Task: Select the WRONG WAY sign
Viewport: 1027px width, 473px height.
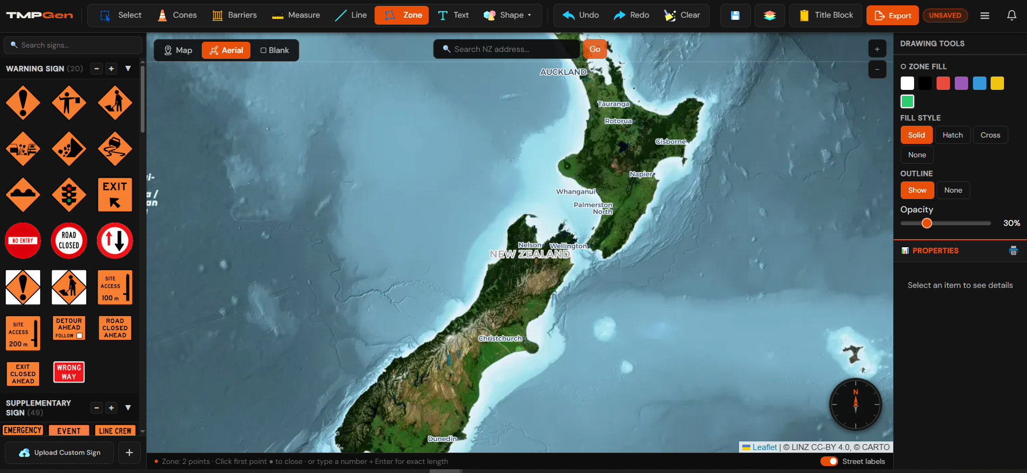Action: click(69, 372)
